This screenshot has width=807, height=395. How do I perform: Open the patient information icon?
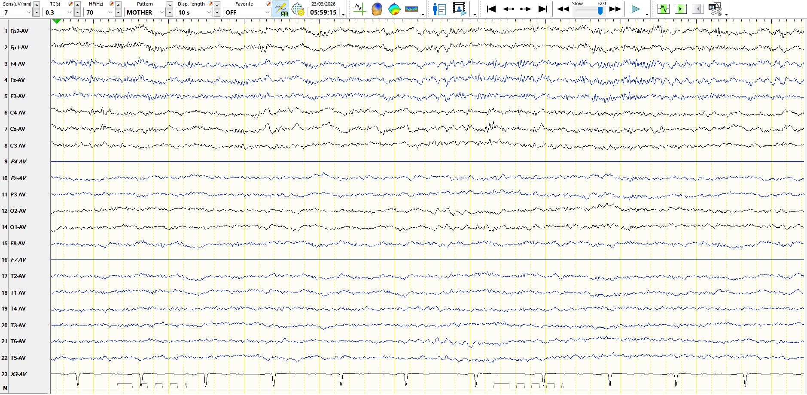[x=439, y=9]
